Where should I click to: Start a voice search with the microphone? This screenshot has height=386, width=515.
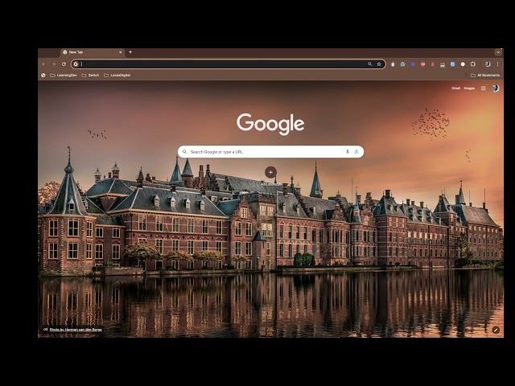coord(347,152)
